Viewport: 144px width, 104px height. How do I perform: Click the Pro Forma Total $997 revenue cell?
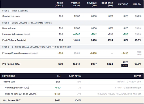[x=94, y=64]
